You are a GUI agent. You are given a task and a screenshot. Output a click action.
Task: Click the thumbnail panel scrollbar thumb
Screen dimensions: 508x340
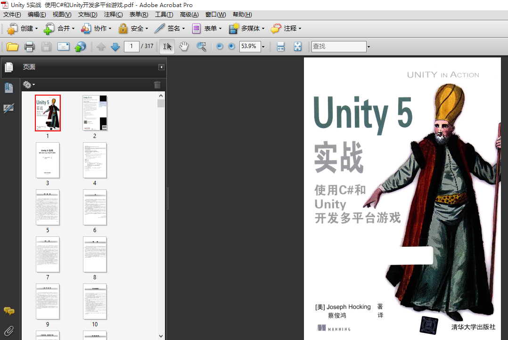click(161, 103)
